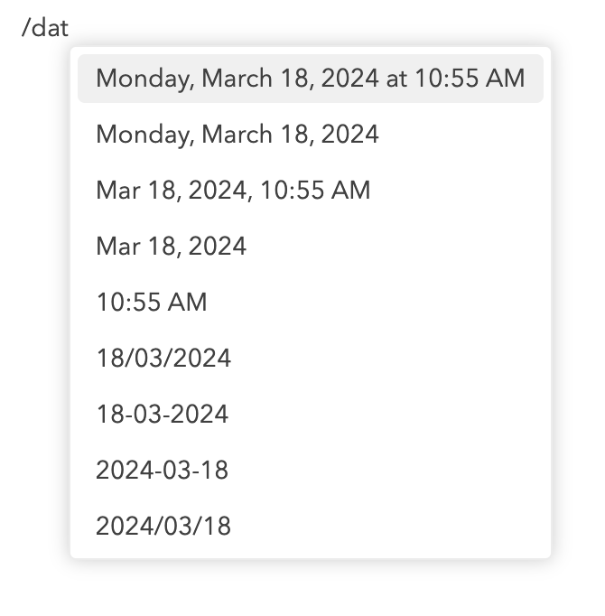The height and width of the screenshot is (616, 605).
Task: Click in the "/dat" command text
Action: (x=44, y=28)
